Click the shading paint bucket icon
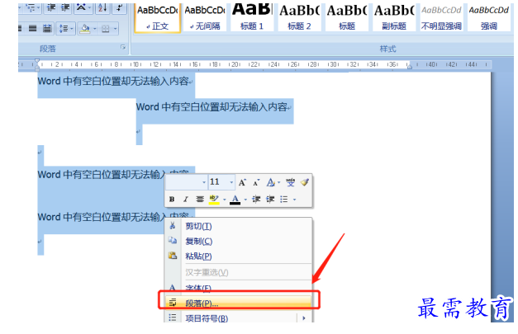Viewport: 518px width, 334px height. (85, 29)
